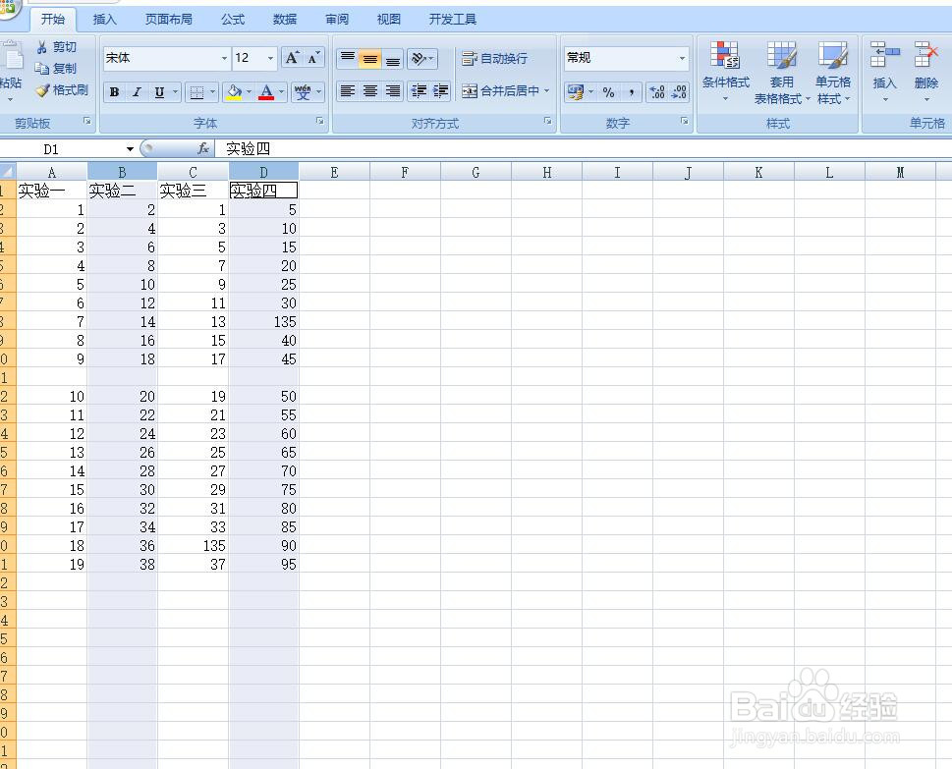Apply red font color A
The image size is (952, 769).
click(266, 92)
